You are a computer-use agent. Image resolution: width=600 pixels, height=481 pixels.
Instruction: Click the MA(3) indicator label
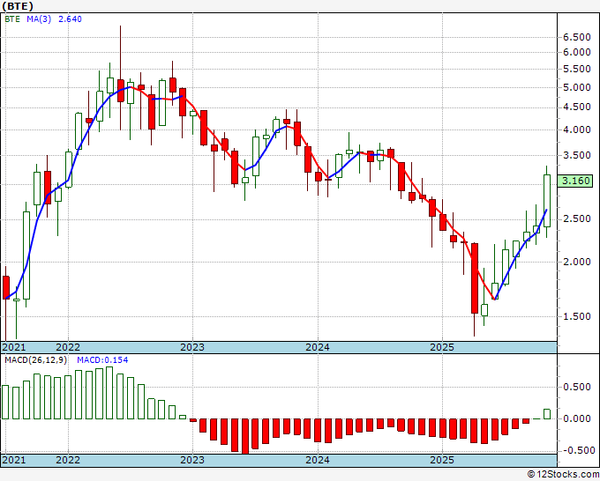39,19
